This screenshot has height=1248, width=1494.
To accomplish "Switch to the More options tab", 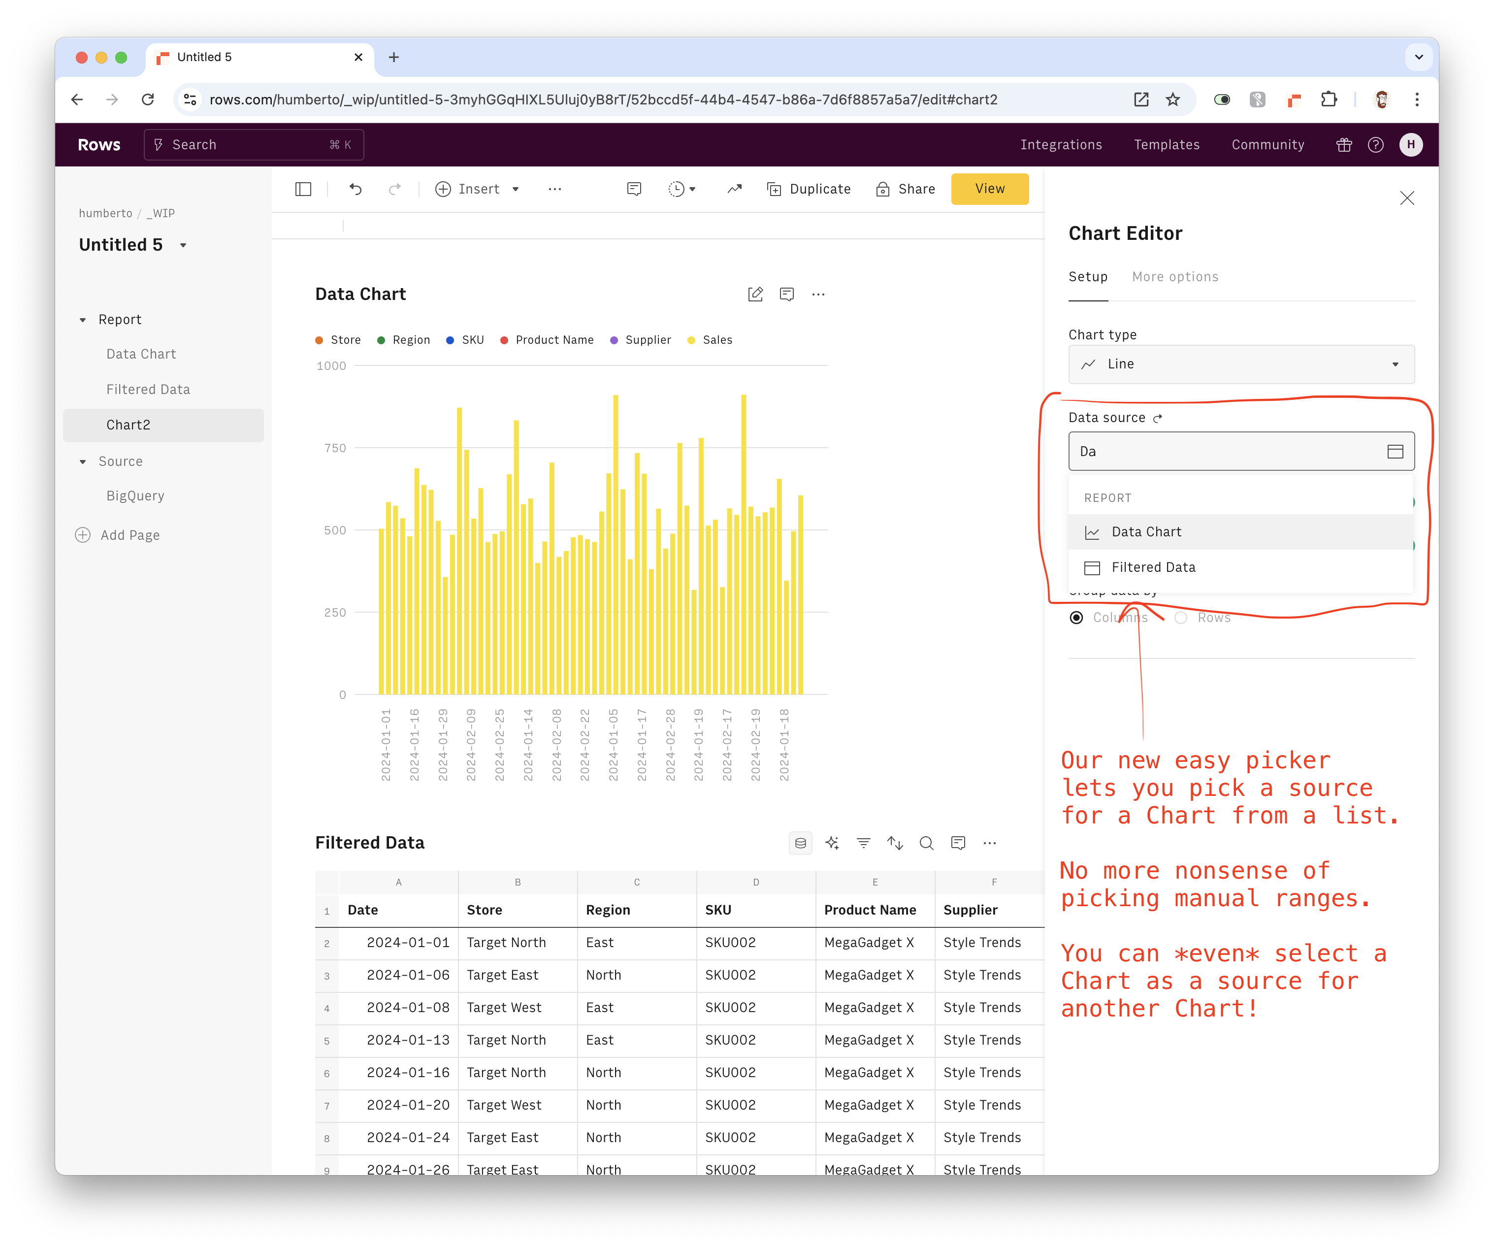I will [x=1175, y=277].
